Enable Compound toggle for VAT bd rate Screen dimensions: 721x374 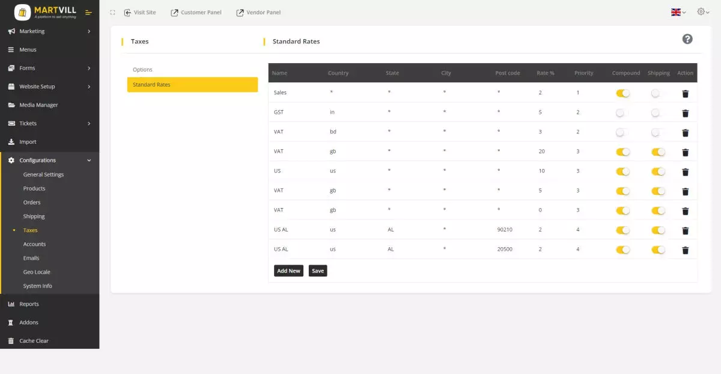(x=623, y=132)
